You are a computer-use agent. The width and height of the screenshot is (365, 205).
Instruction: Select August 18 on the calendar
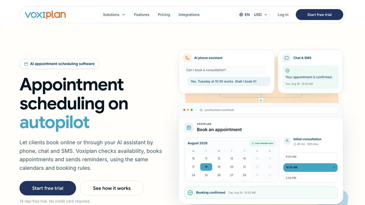coord(206,167)
